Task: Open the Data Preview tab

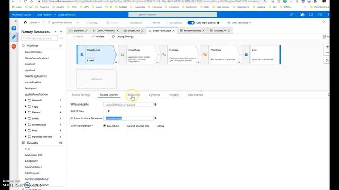Action: (195, 95)
